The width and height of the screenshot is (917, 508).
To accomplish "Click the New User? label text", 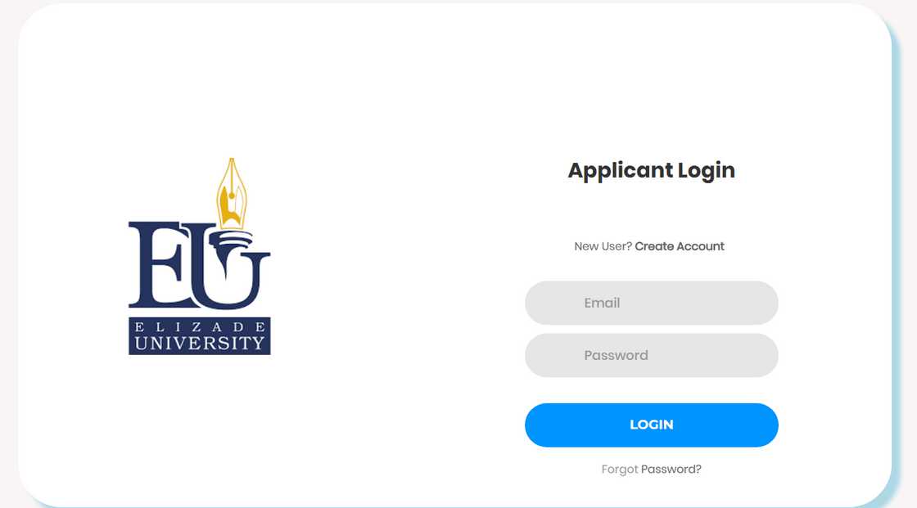I will point(603,246).
